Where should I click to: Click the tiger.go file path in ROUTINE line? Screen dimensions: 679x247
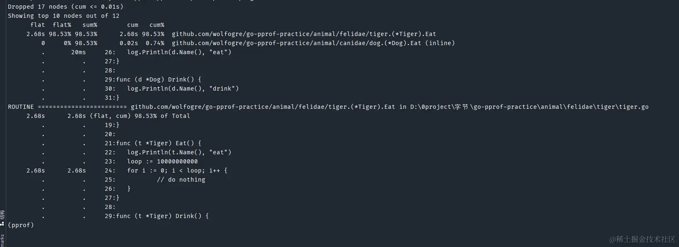[x=529, y=107]
